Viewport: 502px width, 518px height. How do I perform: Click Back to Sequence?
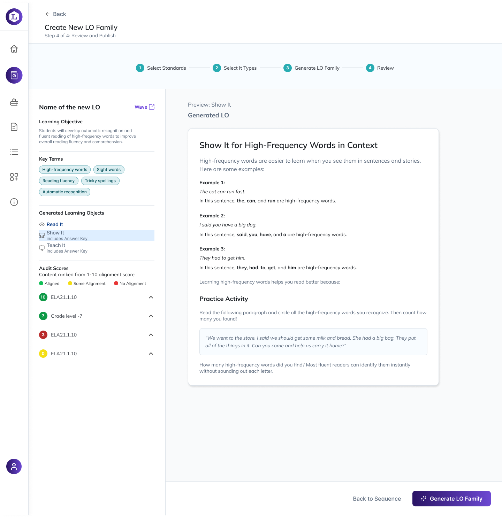coord(377,498)
